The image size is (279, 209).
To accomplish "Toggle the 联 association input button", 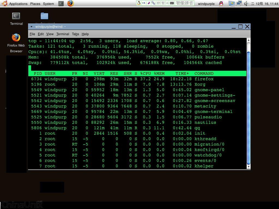I will click(158, 3).
